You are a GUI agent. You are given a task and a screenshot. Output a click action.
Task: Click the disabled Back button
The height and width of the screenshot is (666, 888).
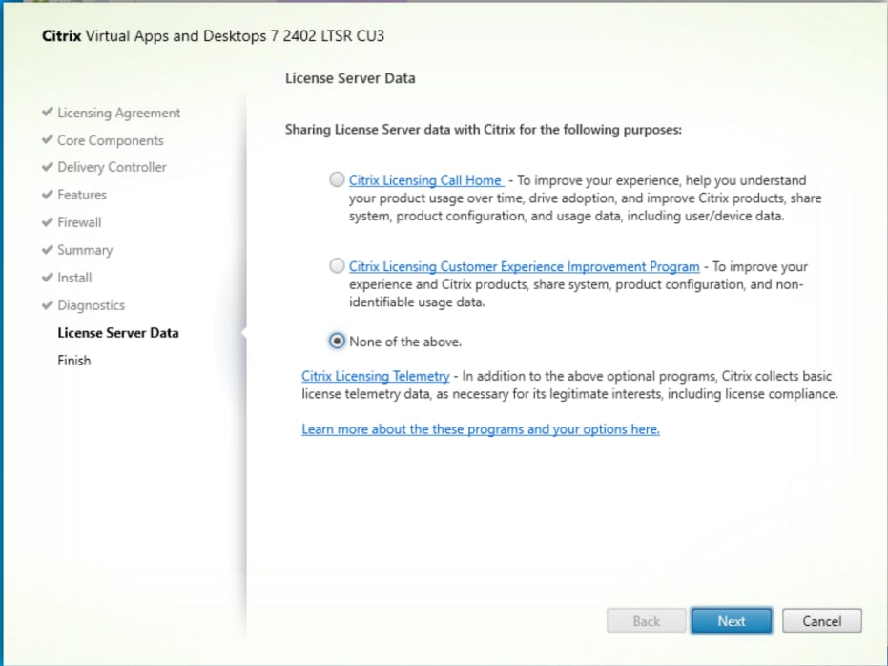coord(646,621)
